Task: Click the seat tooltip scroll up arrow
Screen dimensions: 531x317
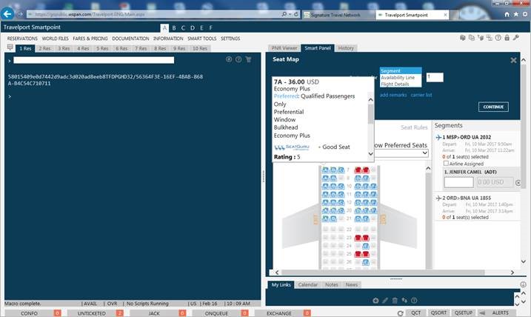Action: (x=370, y=100)
